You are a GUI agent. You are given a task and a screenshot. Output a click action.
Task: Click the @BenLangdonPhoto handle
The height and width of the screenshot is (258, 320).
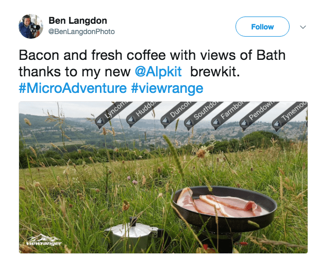[81, 32]
